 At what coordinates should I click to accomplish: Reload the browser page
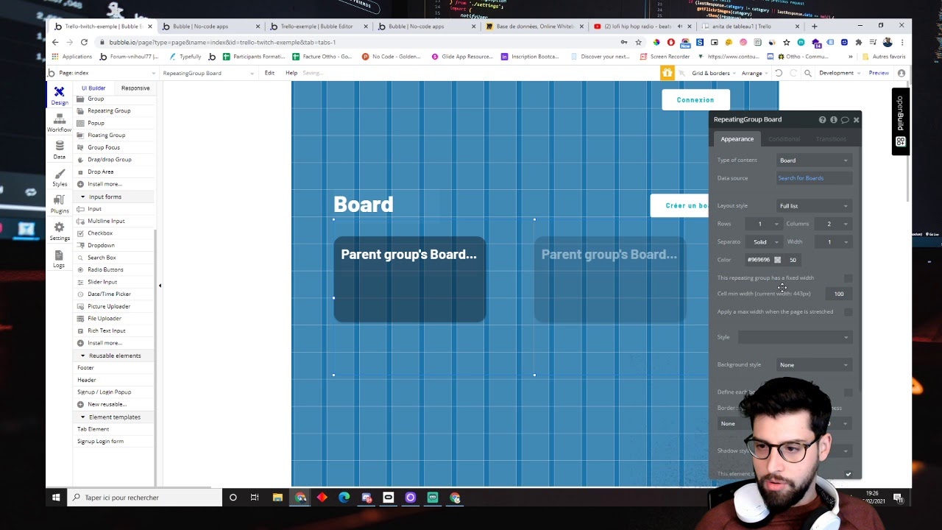[84, 42]
